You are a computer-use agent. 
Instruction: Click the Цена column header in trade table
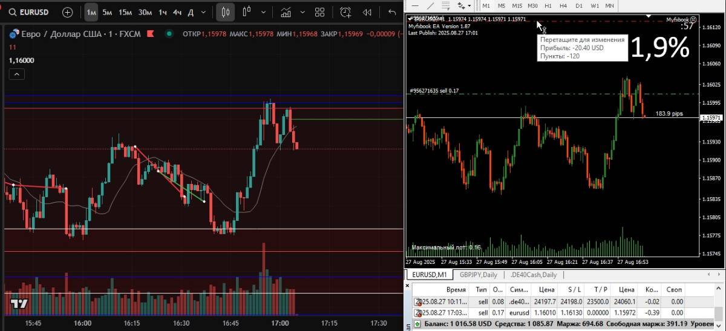[x=547, y=290]
